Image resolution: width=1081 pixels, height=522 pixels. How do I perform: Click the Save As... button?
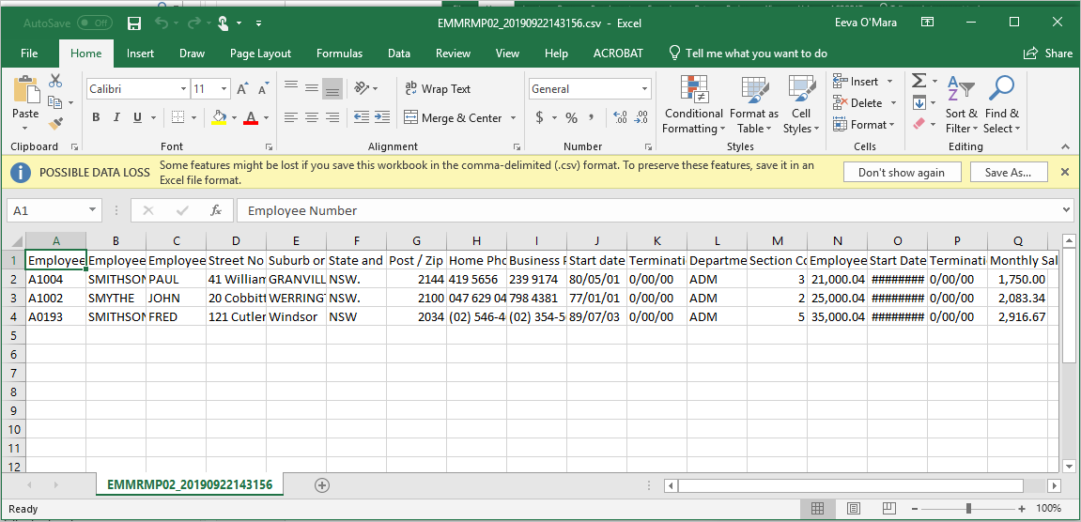pos(1008,173)
